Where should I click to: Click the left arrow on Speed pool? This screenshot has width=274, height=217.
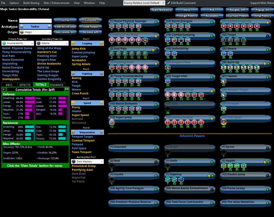tap(73, 103)
